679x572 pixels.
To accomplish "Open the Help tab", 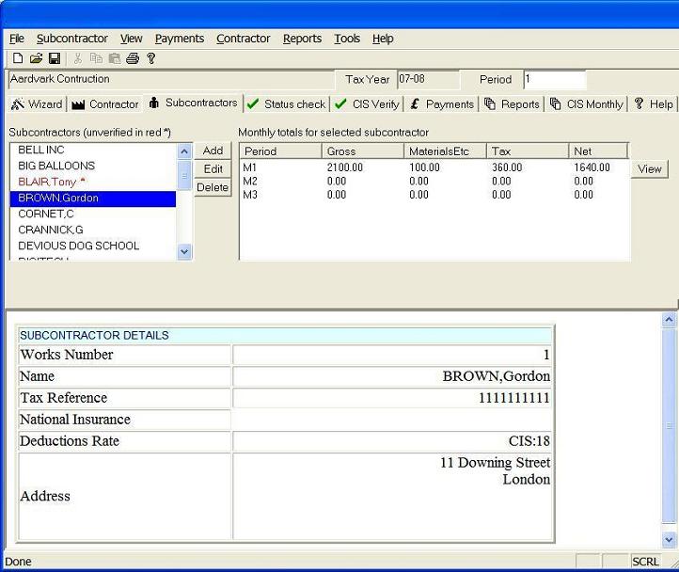I will click(x=654, y=104).
